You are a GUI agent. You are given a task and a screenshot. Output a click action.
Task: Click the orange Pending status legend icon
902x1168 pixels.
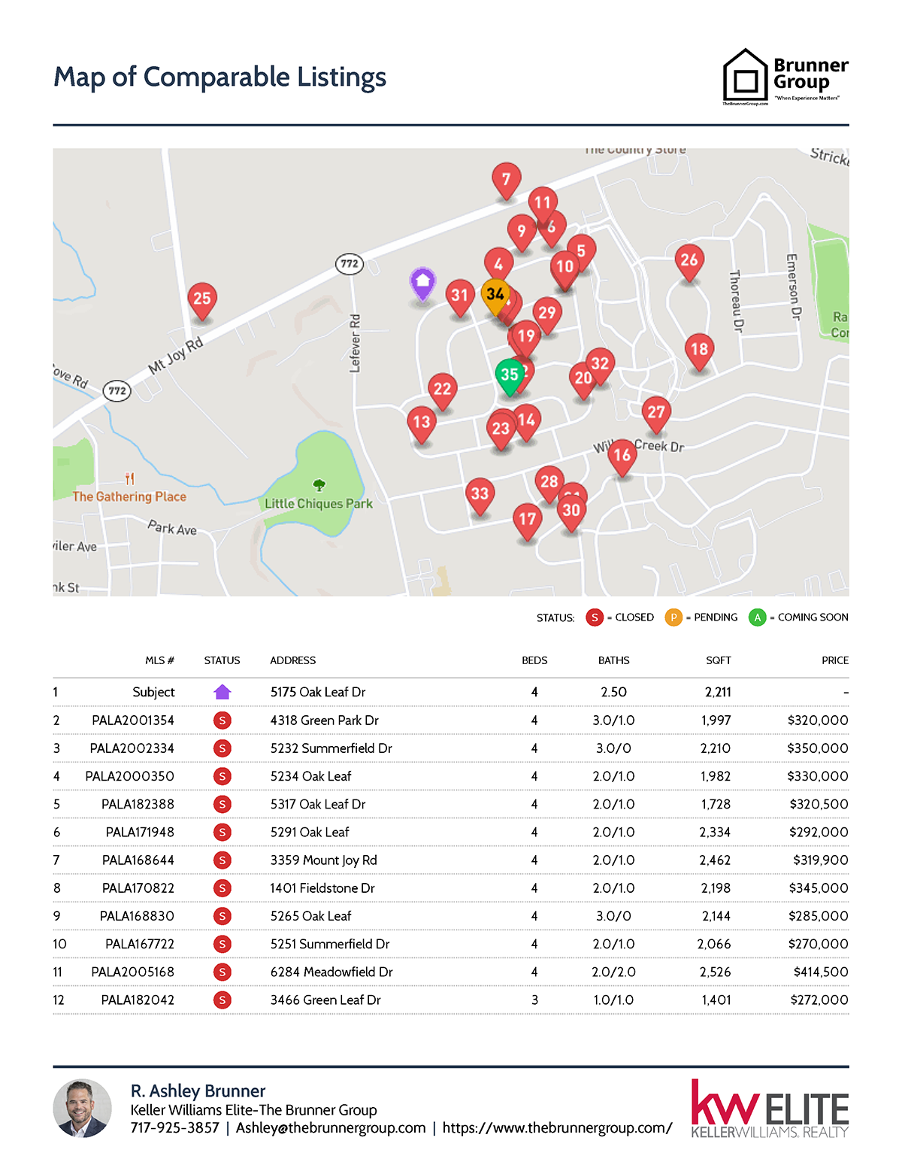[673, 617]
